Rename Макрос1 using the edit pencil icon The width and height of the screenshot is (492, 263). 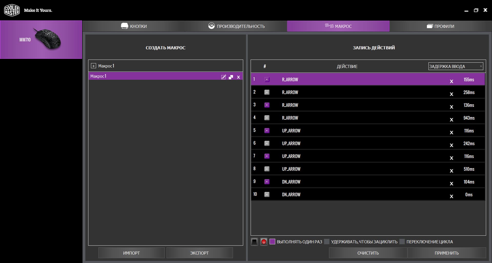[x=223, y=77]
